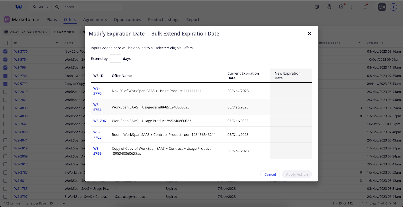Open the bookmarks icon in top bar
Screen dimensions: 403x207
(317, 7)
